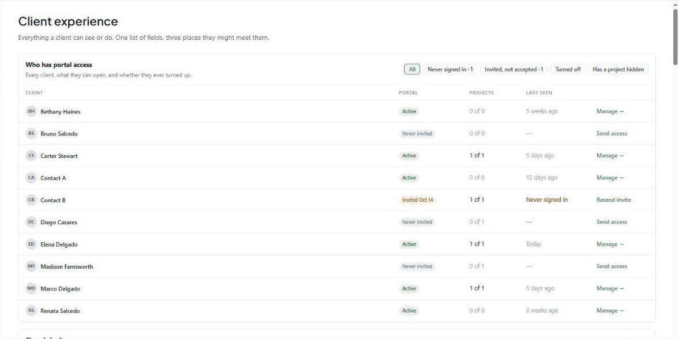Click the Elena Delgado name

59,244
